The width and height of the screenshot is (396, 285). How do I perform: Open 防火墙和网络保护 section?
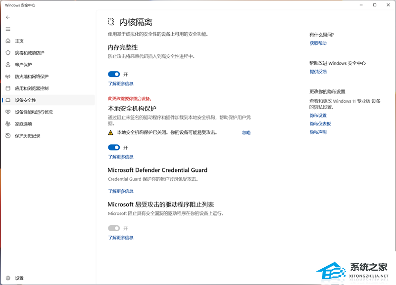coord(32,77)
